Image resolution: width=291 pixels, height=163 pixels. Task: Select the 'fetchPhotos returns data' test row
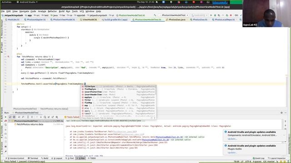30,125
